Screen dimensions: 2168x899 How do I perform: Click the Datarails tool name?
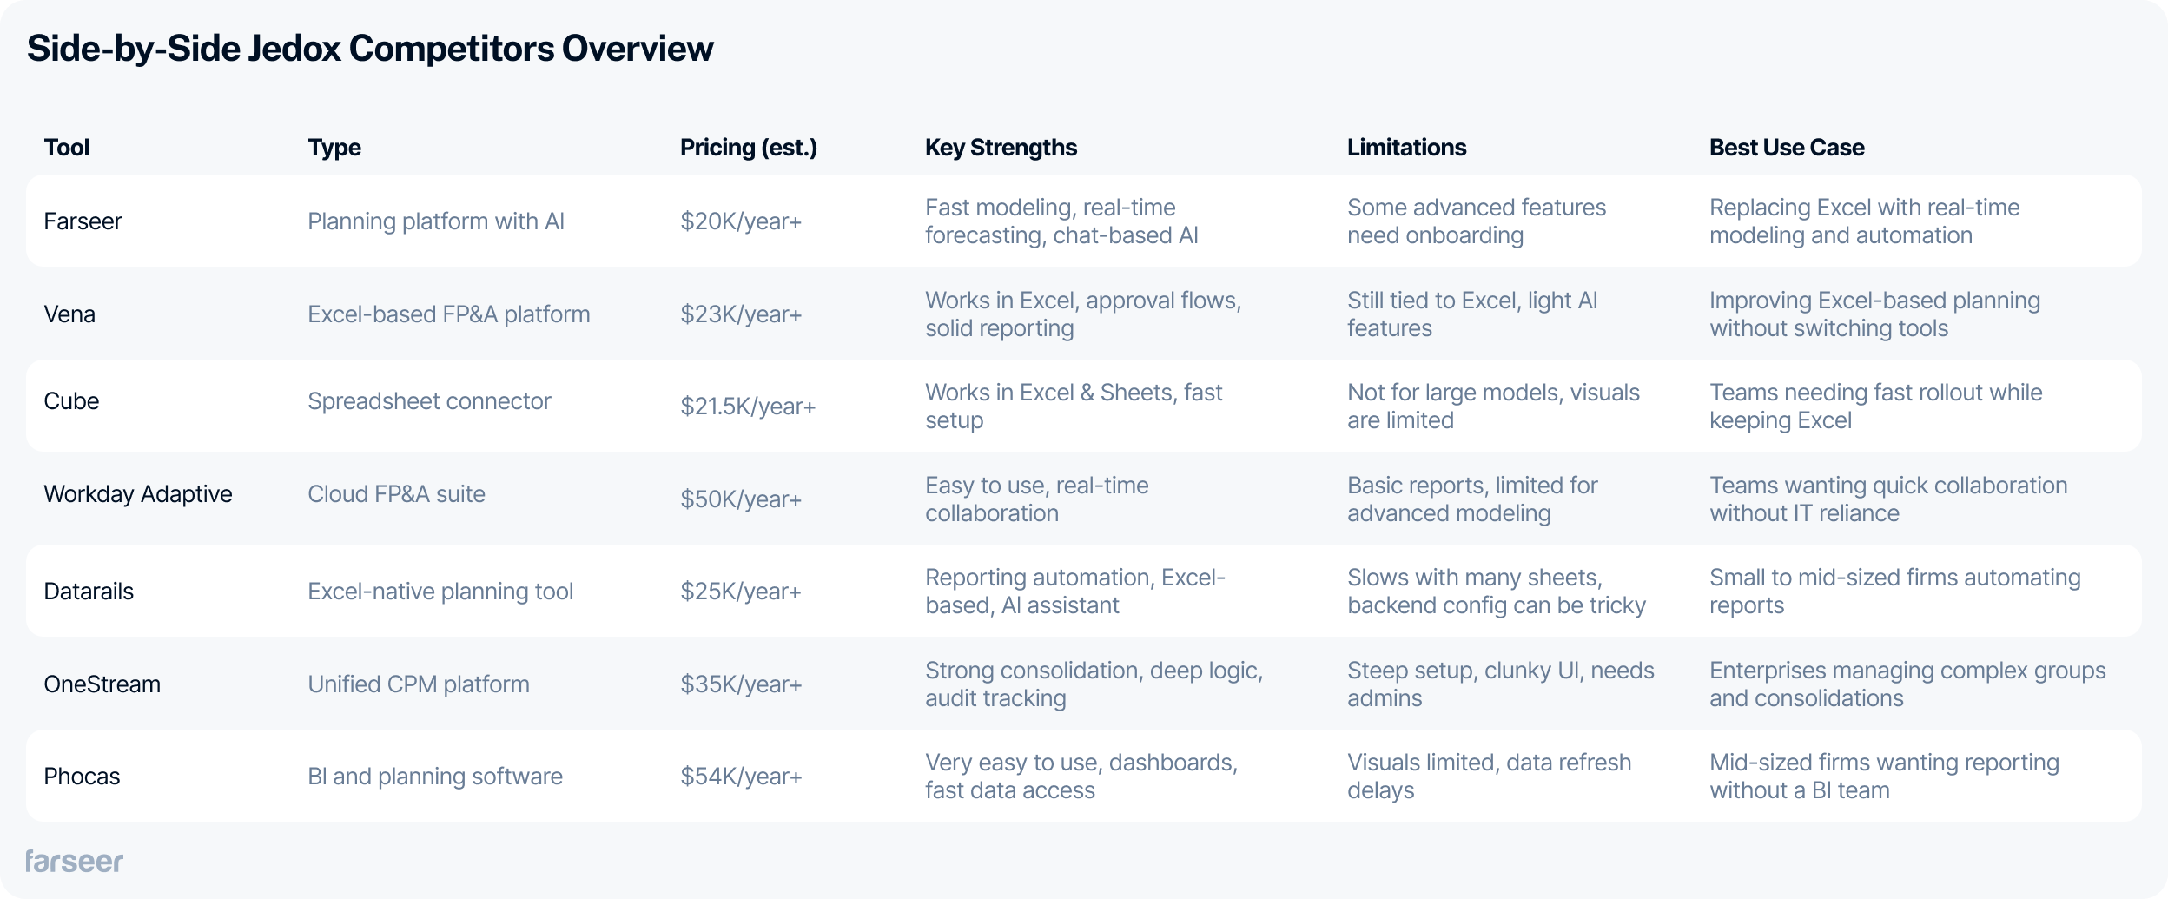click(89, 592)
